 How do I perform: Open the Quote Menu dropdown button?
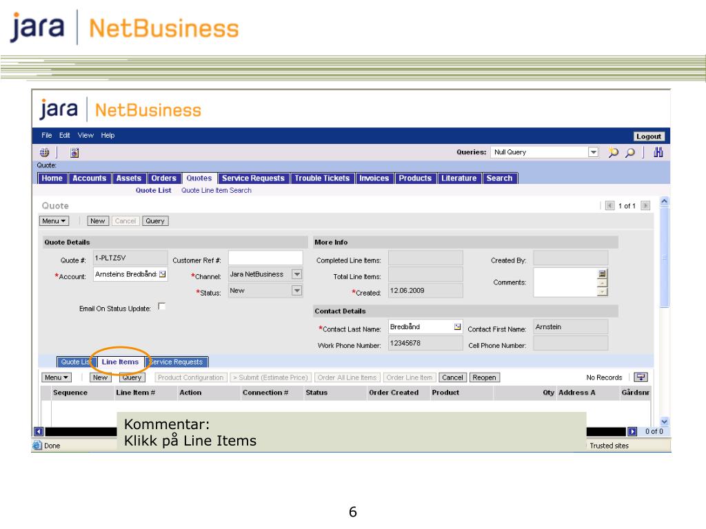(54, 221)
